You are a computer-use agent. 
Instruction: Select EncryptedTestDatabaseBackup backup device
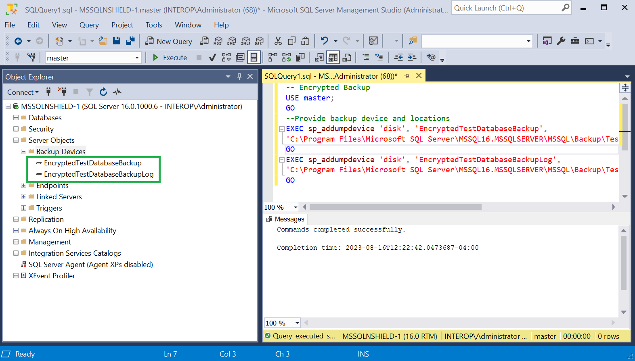(x=93, y=163)
